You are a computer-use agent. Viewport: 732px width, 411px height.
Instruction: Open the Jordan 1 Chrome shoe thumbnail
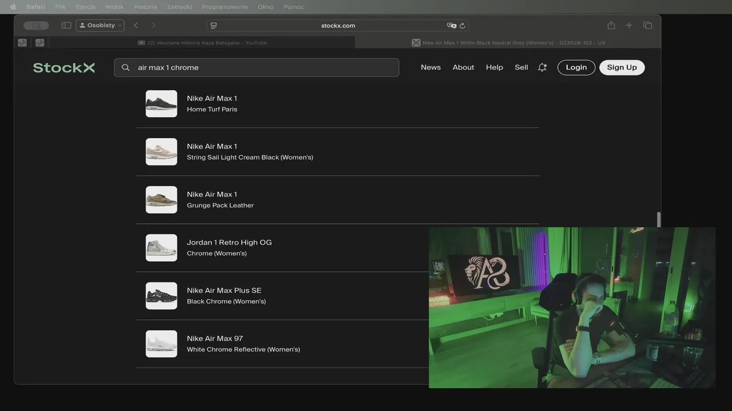(161, 248)
